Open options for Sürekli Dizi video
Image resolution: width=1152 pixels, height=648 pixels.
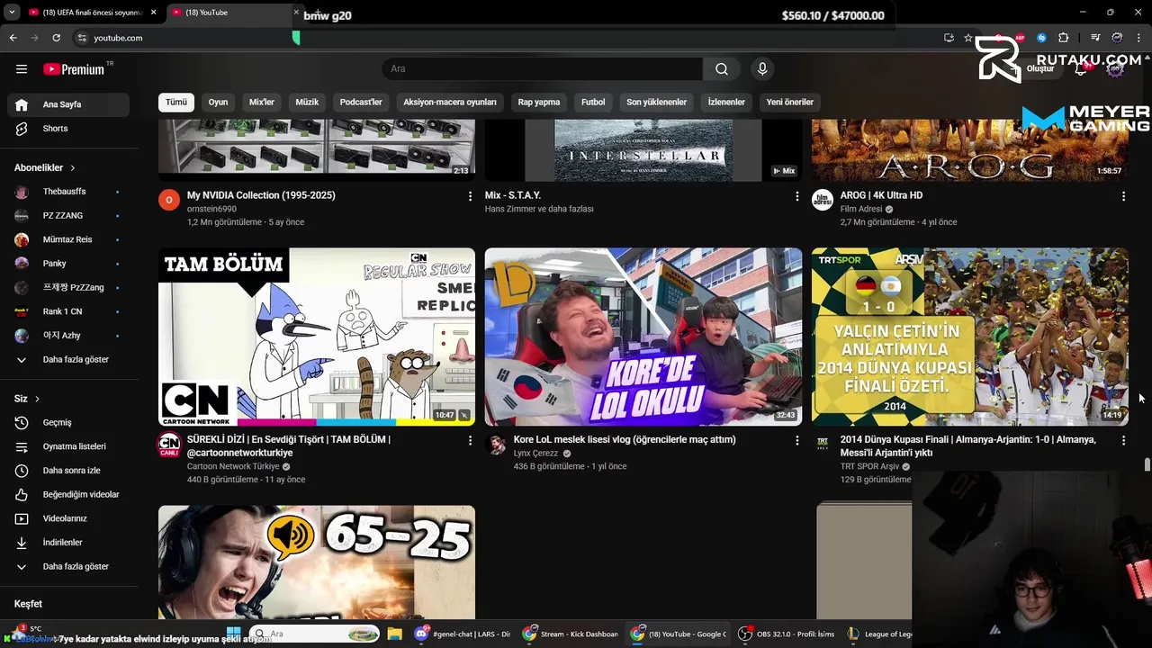[x=470, y=440]
